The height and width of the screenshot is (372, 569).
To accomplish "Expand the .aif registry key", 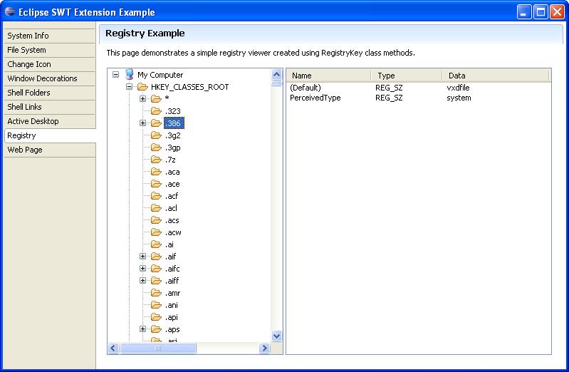I will pos(142,257).
